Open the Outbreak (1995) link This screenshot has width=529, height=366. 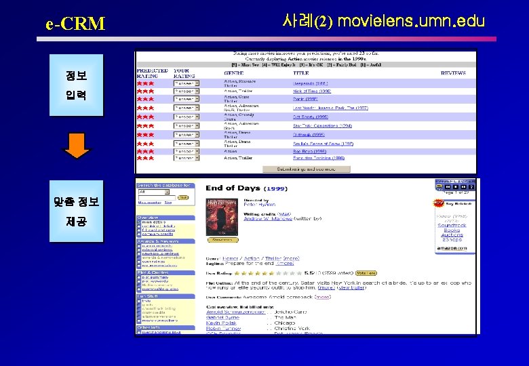pyautogui.click(x=309, y=134)
